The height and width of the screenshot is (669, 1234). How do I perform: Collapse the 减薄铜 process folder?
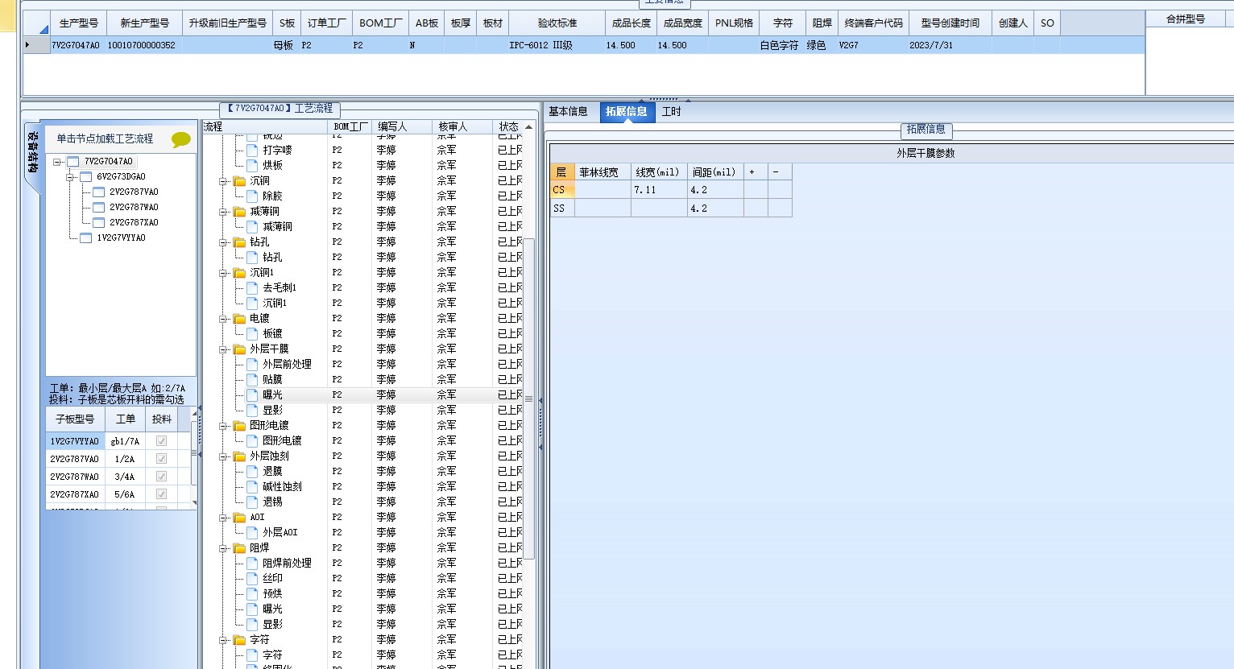click(223, 212)
